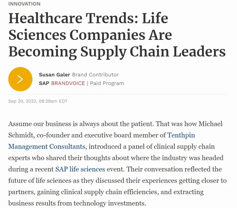This screenshot has width=237, height=208.
Task: Click the "Healthcare Trends: Life" headline line
Action: coord(88,18)
